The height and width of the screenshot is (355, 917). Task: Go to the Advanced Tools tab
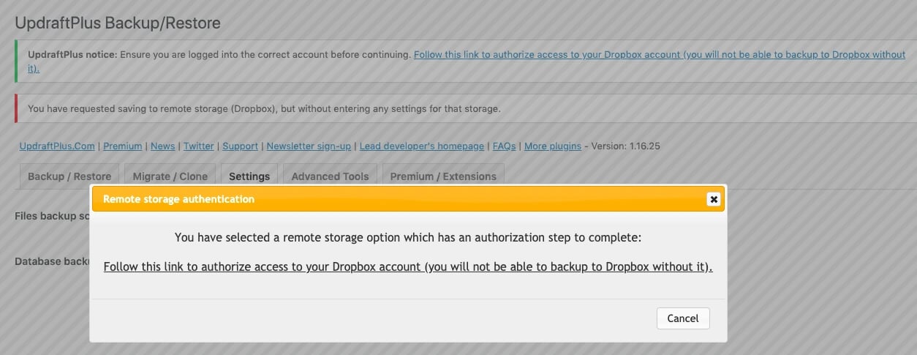click(331, 176)
